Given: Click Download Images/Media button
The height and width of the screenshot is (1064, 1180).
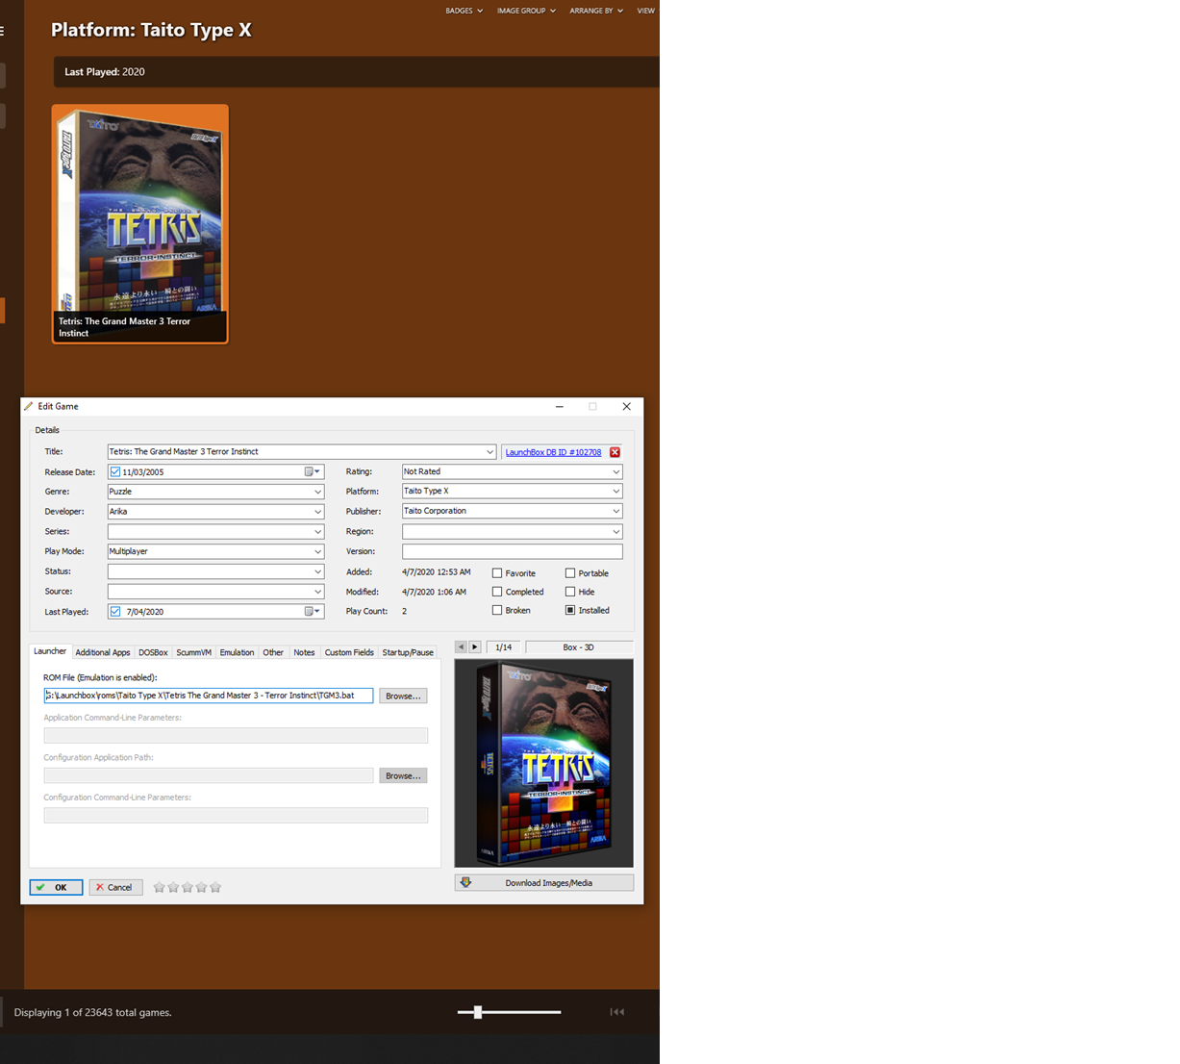Looking at the screenshot, I should pos(544,882).
